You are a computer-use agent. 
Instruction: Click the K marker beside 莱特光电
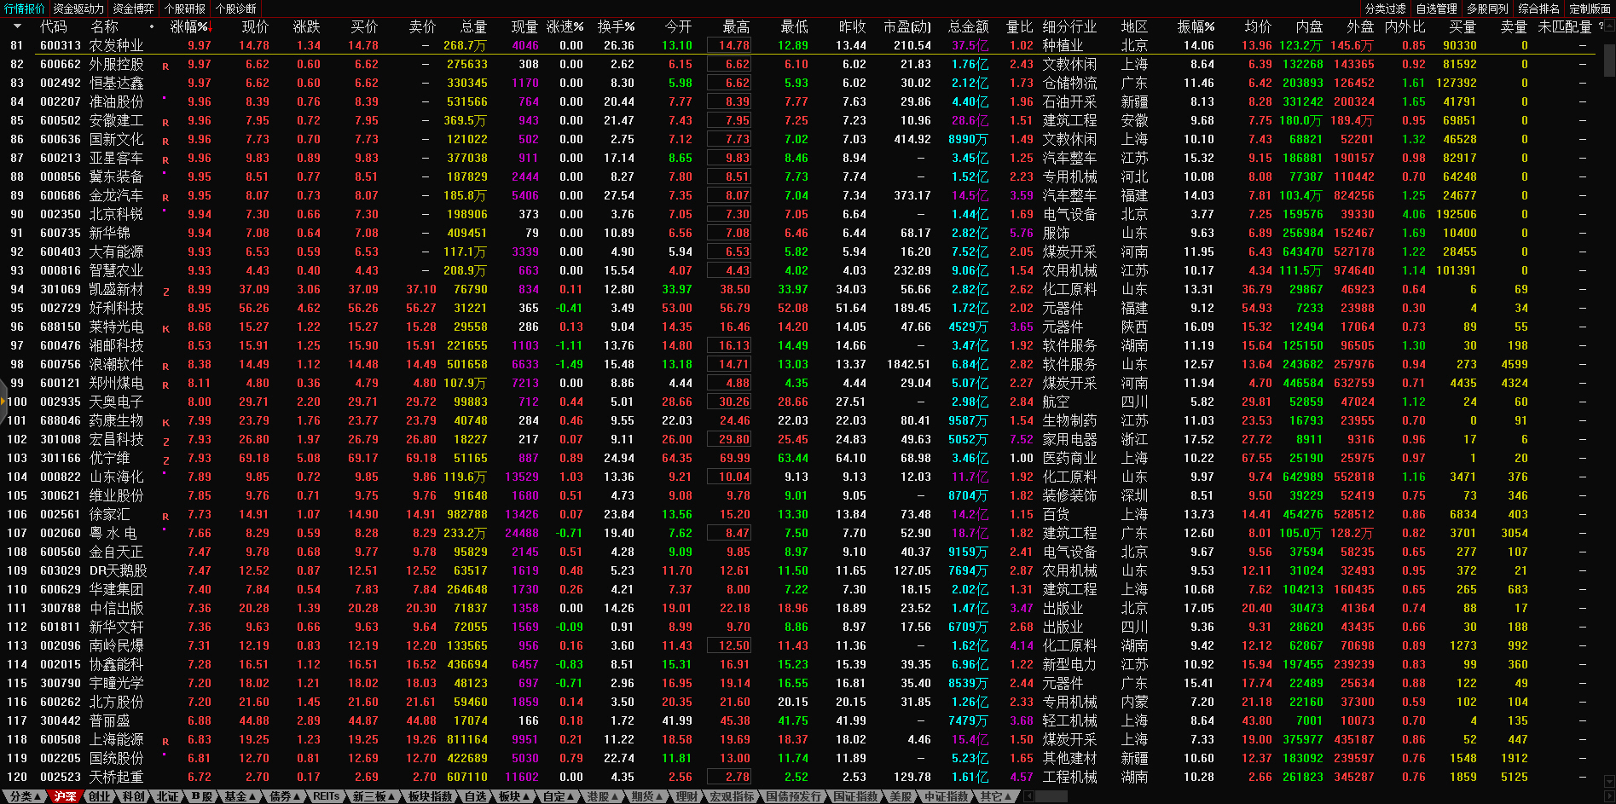[x=165, y=328]
